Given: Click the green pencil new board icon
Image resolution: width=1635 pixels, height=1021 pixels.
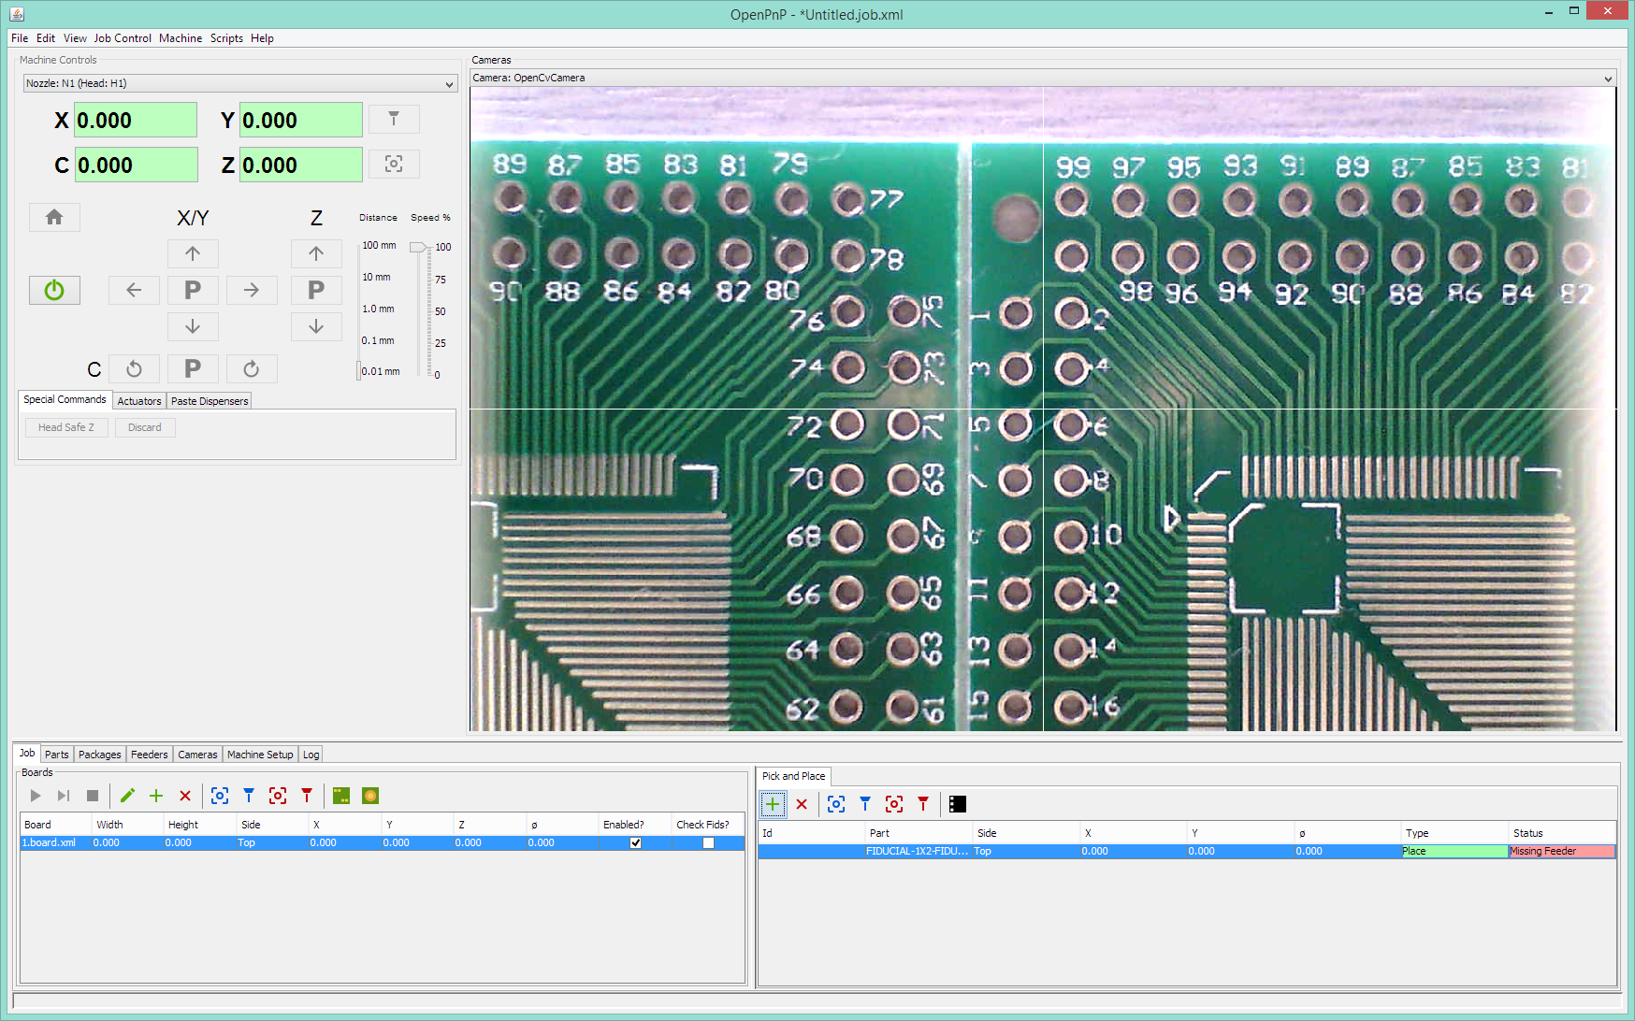Looking at the screenshot, I should click(128, 796).
